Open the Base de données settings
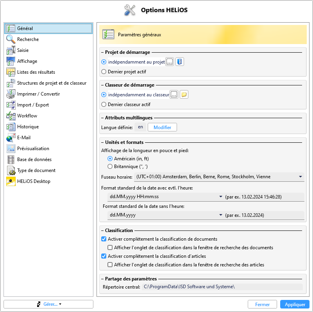This screenshot has width=313, height=312. pos(48,160)
